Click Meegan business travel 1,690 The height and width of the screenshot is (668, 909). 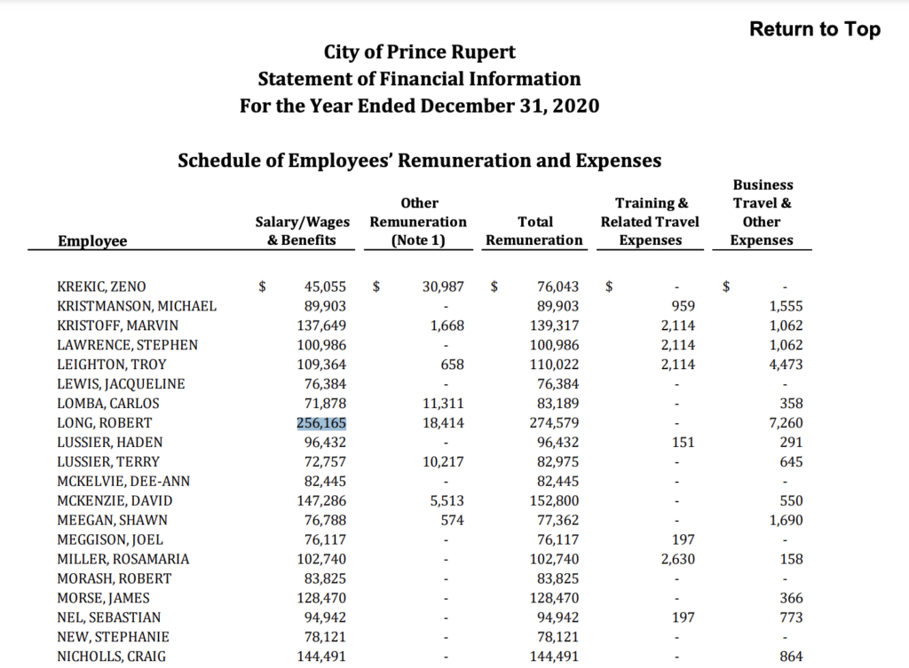pyautogui.click(x=786, y=520)
